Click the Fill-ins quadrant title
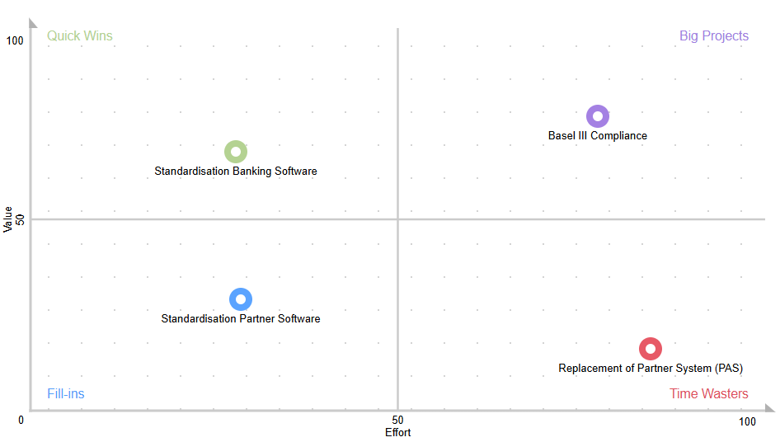This screenshot has height=442, width=780. (66, 394)
